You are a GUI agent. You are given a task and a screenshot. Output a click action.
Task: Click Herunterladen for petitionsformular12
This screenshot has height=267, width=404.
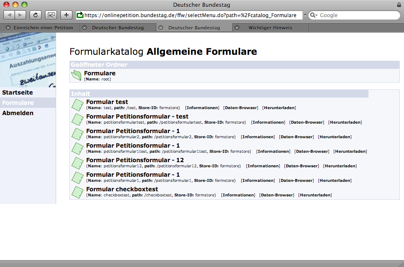[x=340, y=166]
